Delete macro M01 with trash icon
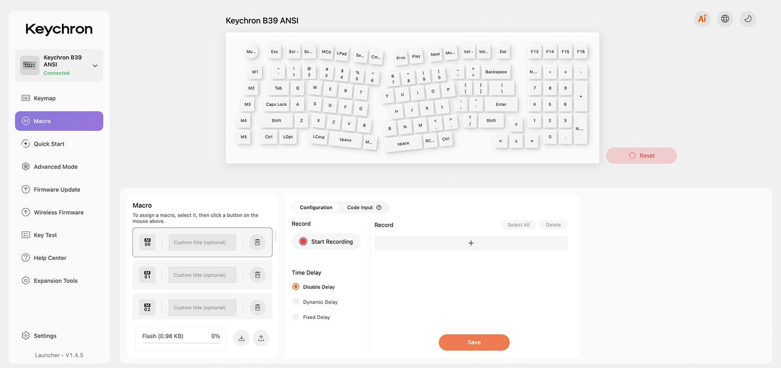The image size is (781, 368). 257,274
